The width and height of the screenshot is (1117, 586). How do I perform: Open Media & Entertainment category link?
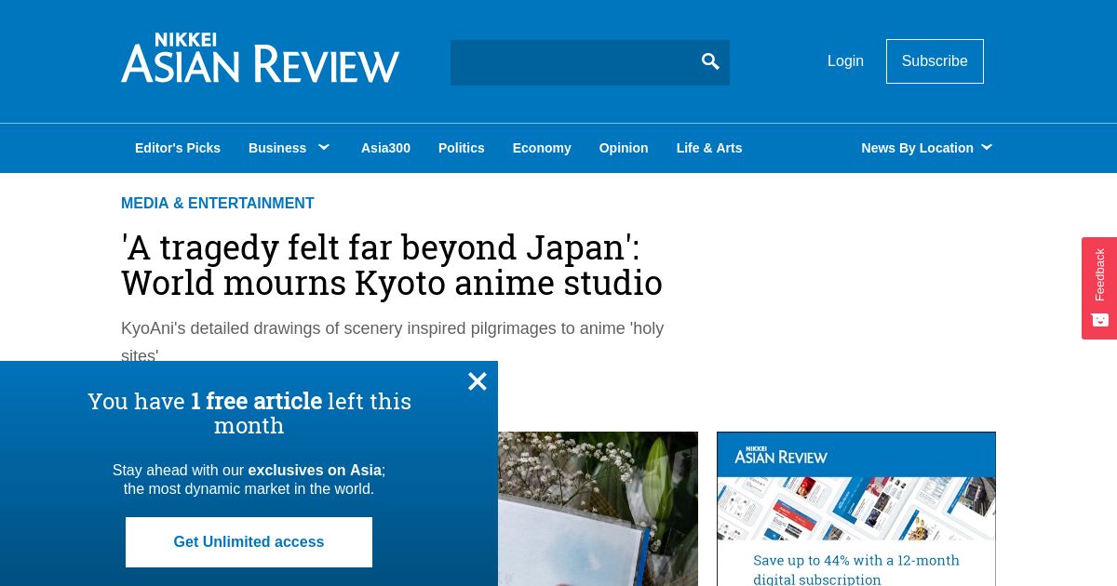coord(218,204)
